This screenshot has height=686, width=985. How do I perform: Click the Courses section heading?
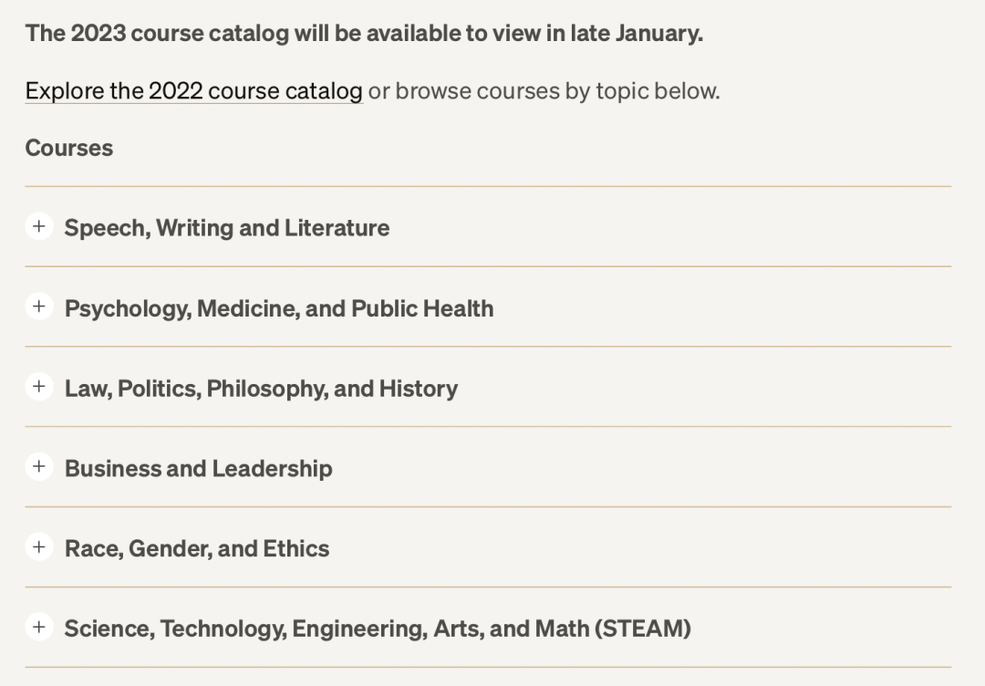coord(69,148)
